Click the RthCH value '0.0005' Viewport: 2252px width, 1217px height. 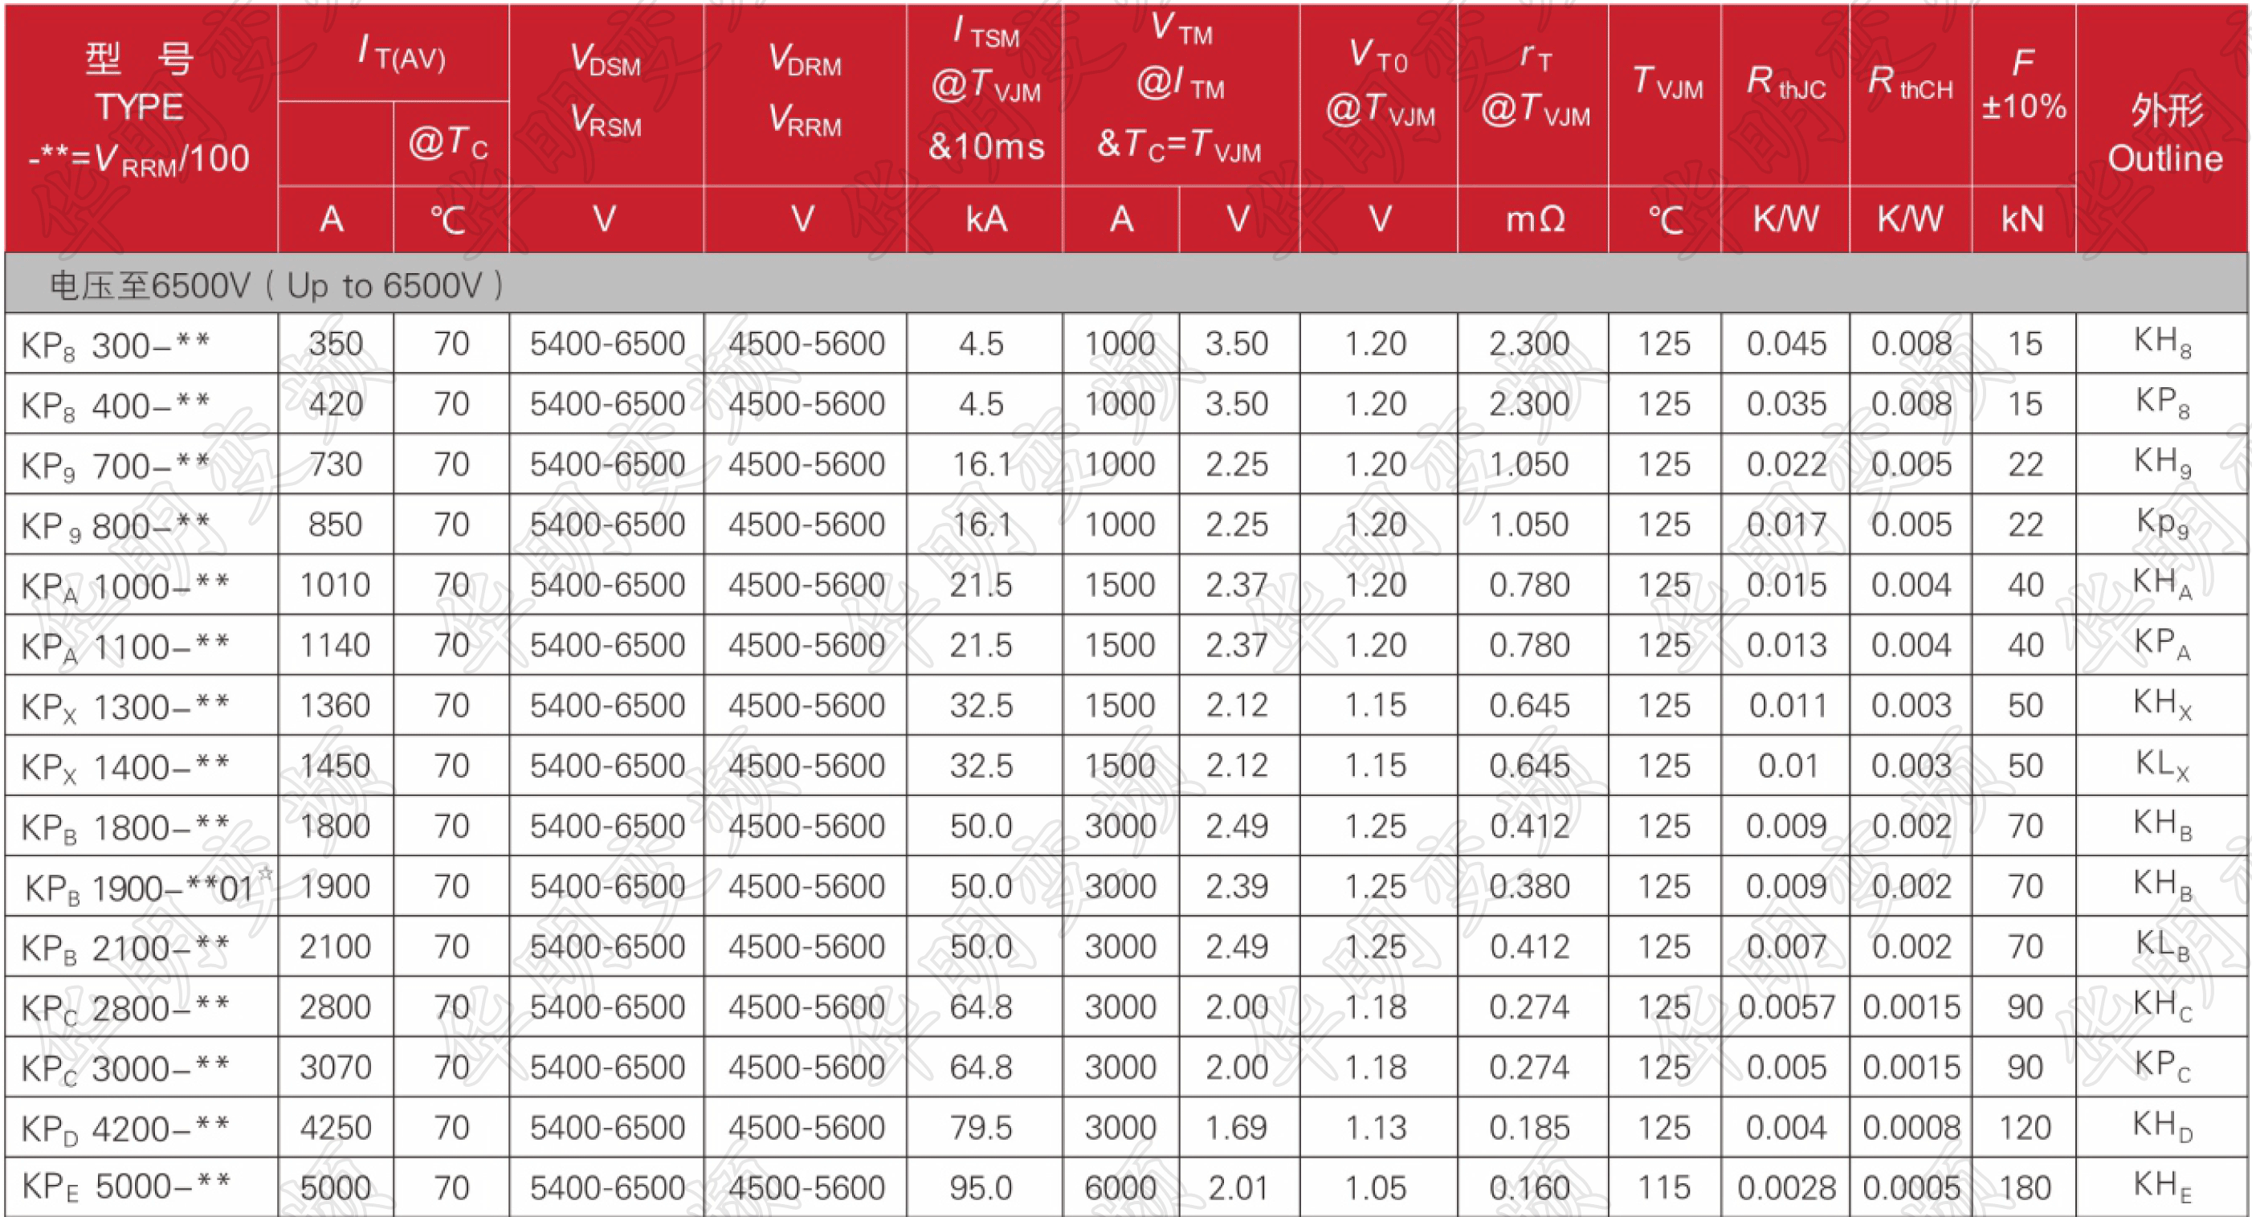tap(1912, 1188)
